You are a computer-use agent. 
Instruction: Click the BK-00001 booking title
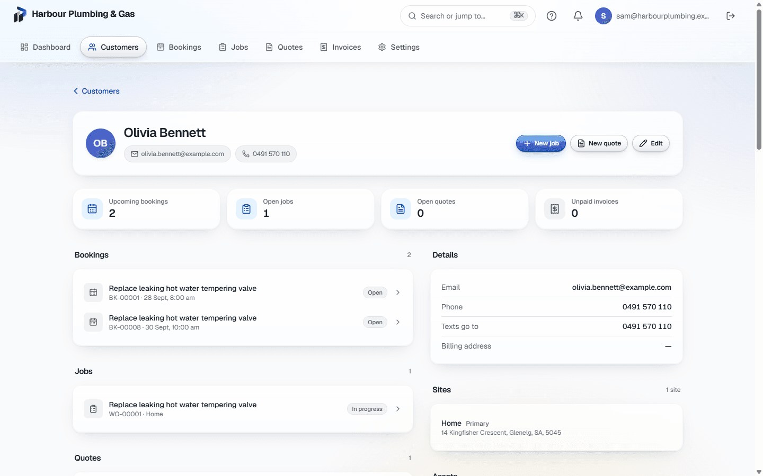point(183,288)
